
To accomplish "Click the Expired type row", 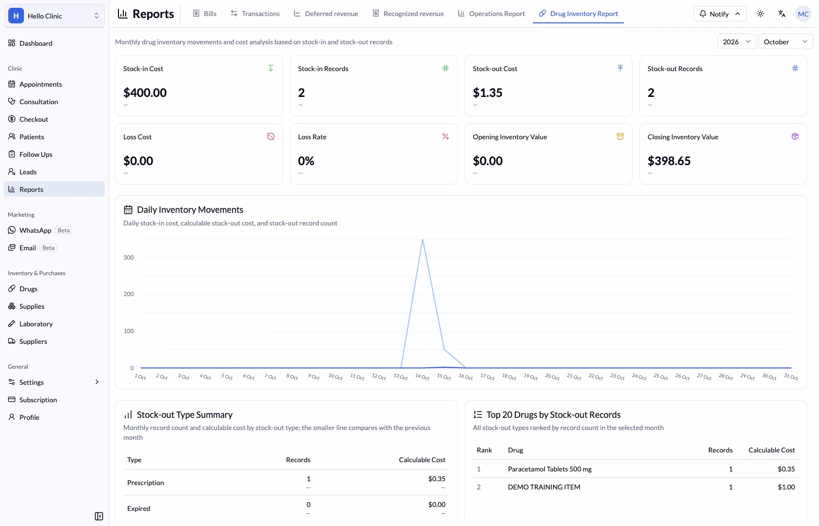I will [x=286, y=508].
